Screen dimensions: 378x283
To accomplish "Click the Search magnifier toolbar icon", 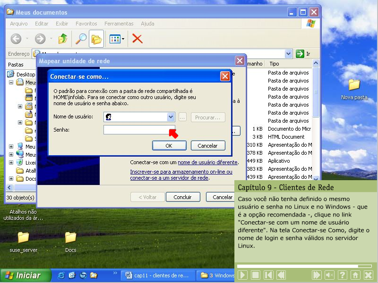I will [81, 39].
